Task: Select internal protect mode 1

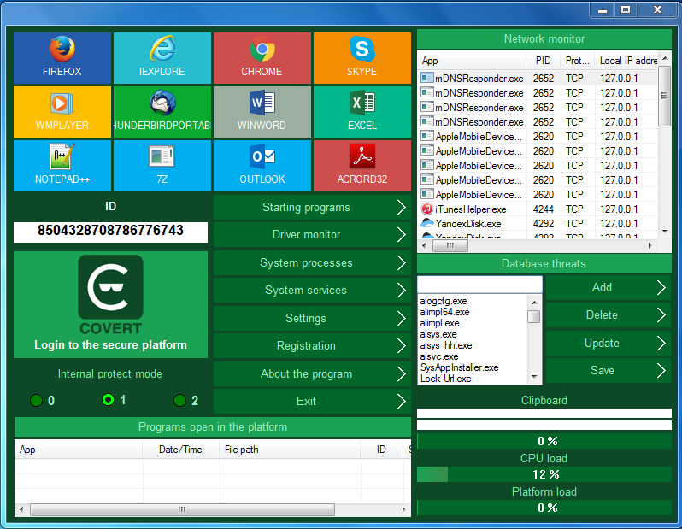Action: [x=108, y=399]
